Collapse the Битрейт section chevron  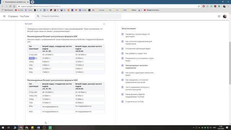(104, 24)
